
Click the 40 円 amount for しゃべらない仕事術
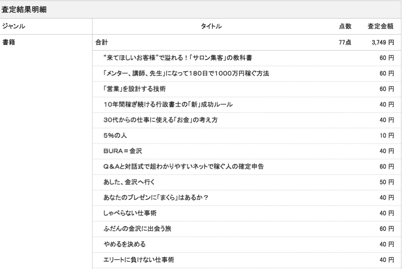[387, 213]
